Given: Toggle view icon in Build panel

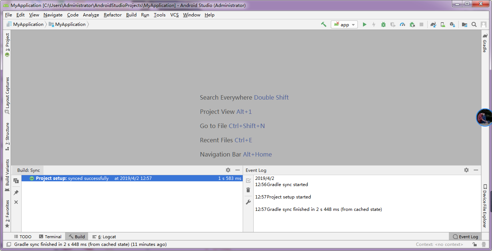Looking at the screenshot, I should pos(16,181).
